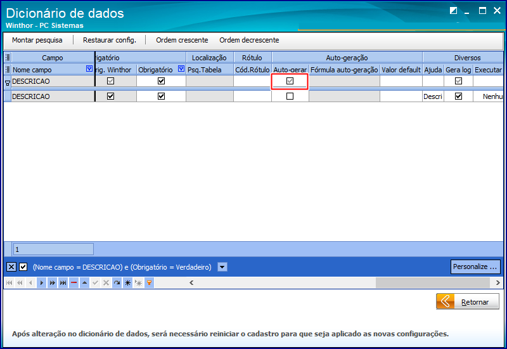Go to bookmark asterisk-arrow icon

[138, 283]
